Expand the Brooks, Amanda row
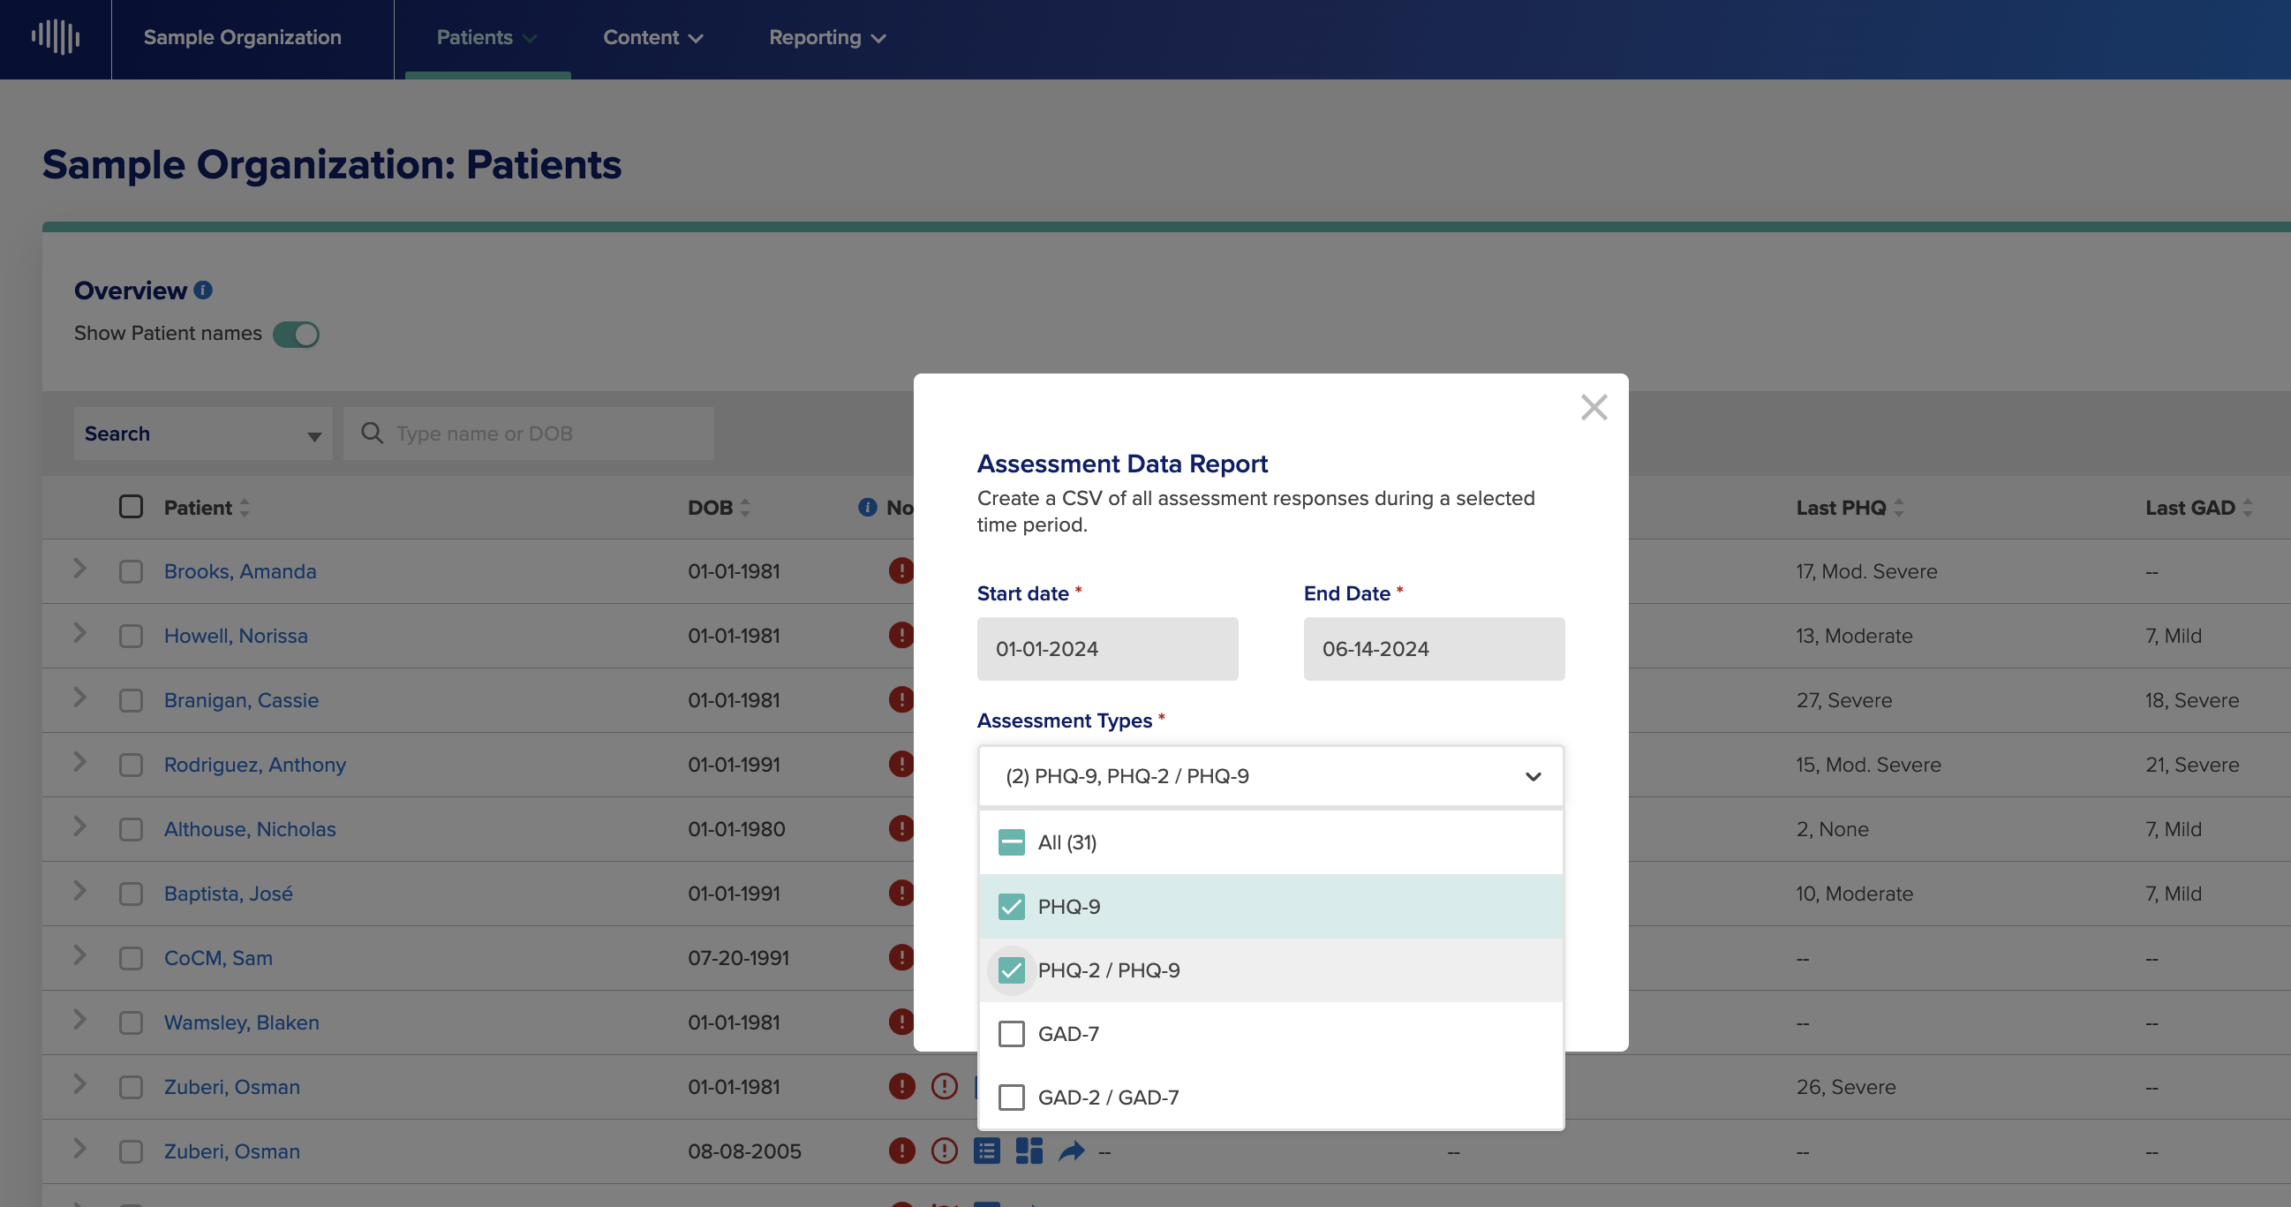 [80, 569]
